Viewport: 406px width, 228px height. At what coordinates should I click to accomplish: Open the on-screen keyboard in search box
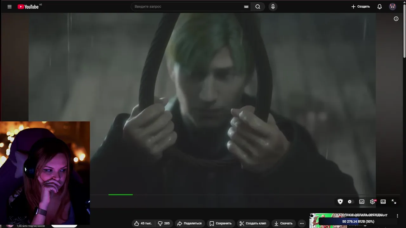tap(246, 7)
